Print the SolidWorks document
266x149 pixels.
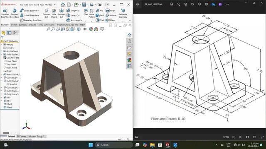91,5
